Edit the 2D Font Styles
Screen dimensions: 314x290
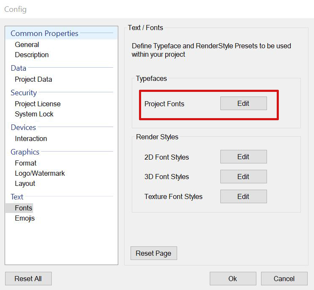(x=243, y=157)
